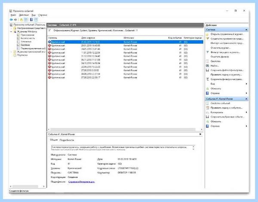
Task: Select Перенаправленные события in the tree
Action: click(x=33, y=48)
